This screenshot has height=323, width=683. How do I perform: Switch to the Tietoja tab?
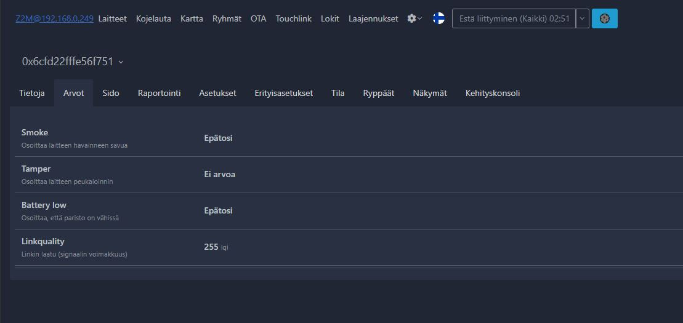(x=32, y=93)
